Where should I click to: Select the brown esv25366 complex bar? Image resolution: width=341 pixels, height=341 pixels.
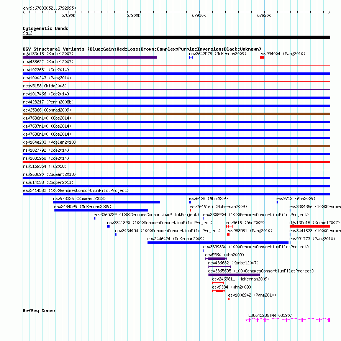pos(176,114)
